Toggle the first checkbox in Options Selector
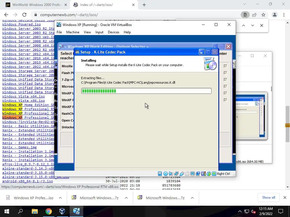This screenshot has width=290, height=217. click(x=225, y=66)
